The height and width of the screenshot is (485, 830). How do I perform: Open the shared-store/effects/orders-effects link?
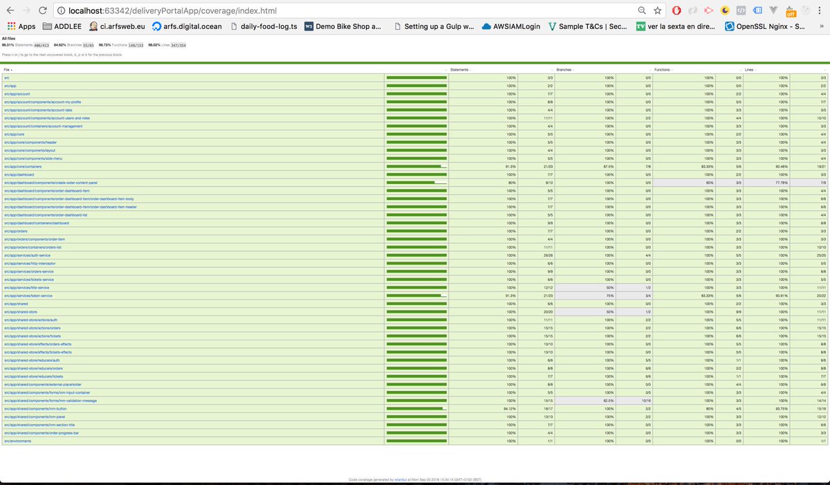pyautogui.click(x=37, y=344)
